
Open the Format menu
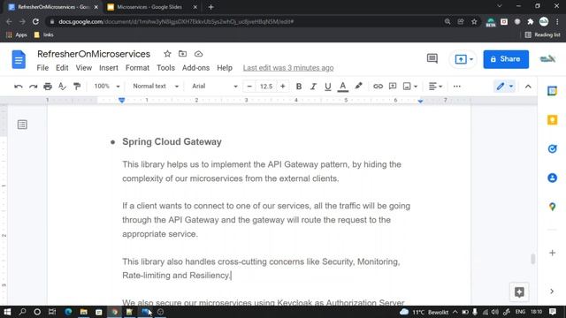[x=137, y=68]
